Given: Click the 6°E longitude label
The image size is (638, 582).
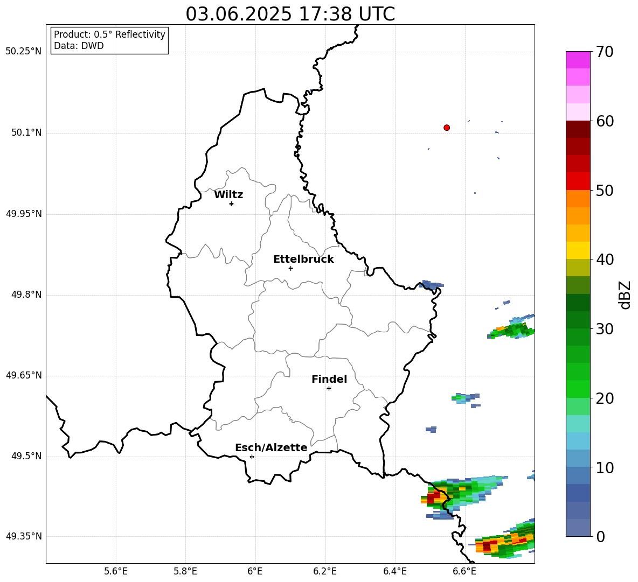Looking at the screenshot, I should pyautogui.click(x=255, y=571).
